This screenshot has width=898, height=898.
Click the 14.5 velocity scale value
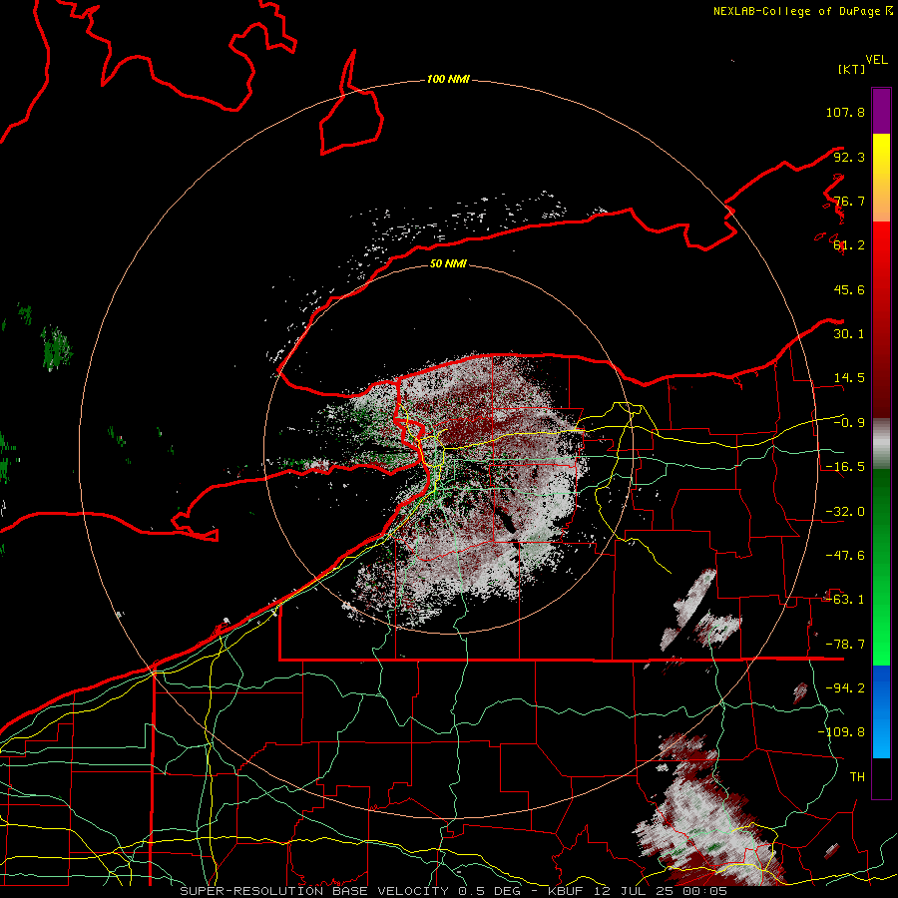click(849, 378)
